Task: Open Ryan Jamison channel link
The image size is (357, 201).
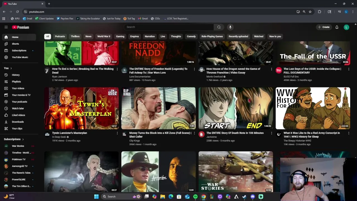Action: click(59, 76)
